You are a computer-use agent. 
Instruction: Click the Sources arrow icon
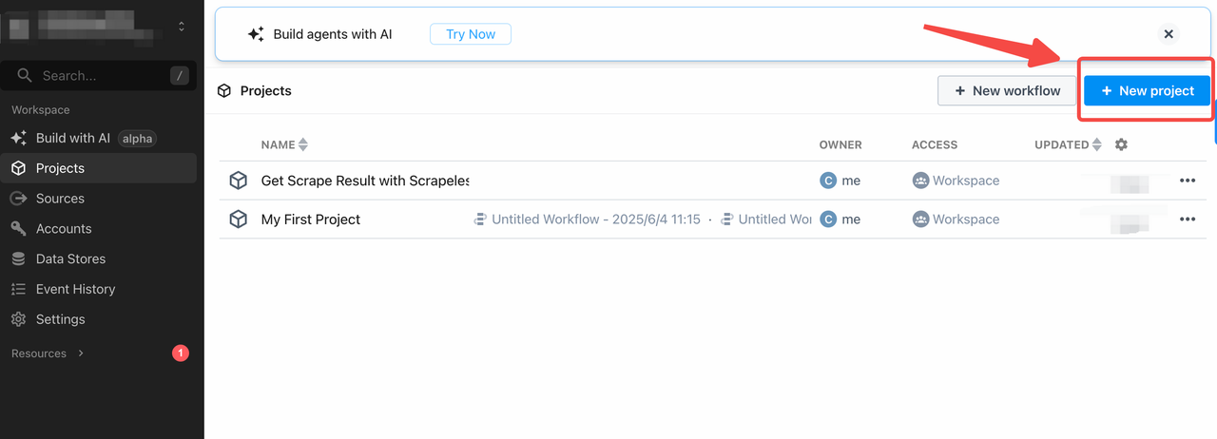[x=18, y=199]
